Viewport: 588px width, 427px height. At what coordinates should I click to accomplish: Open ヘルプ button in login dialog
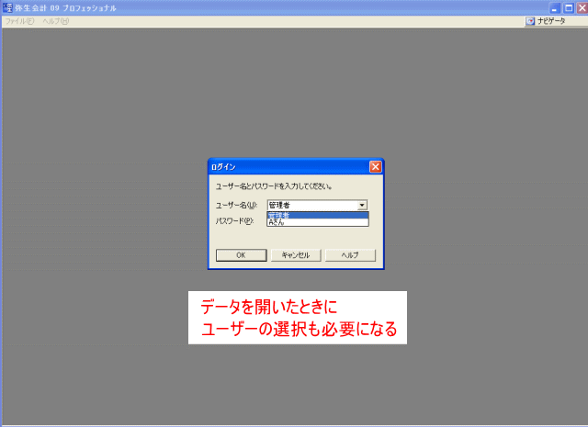(350, 255)
